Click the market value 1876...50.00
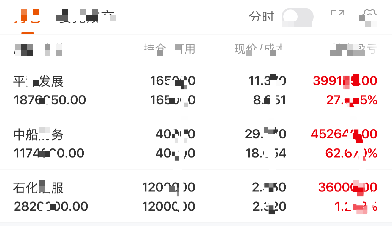The height and width of the screenshot is (226, 392). (x=50, y=100)
